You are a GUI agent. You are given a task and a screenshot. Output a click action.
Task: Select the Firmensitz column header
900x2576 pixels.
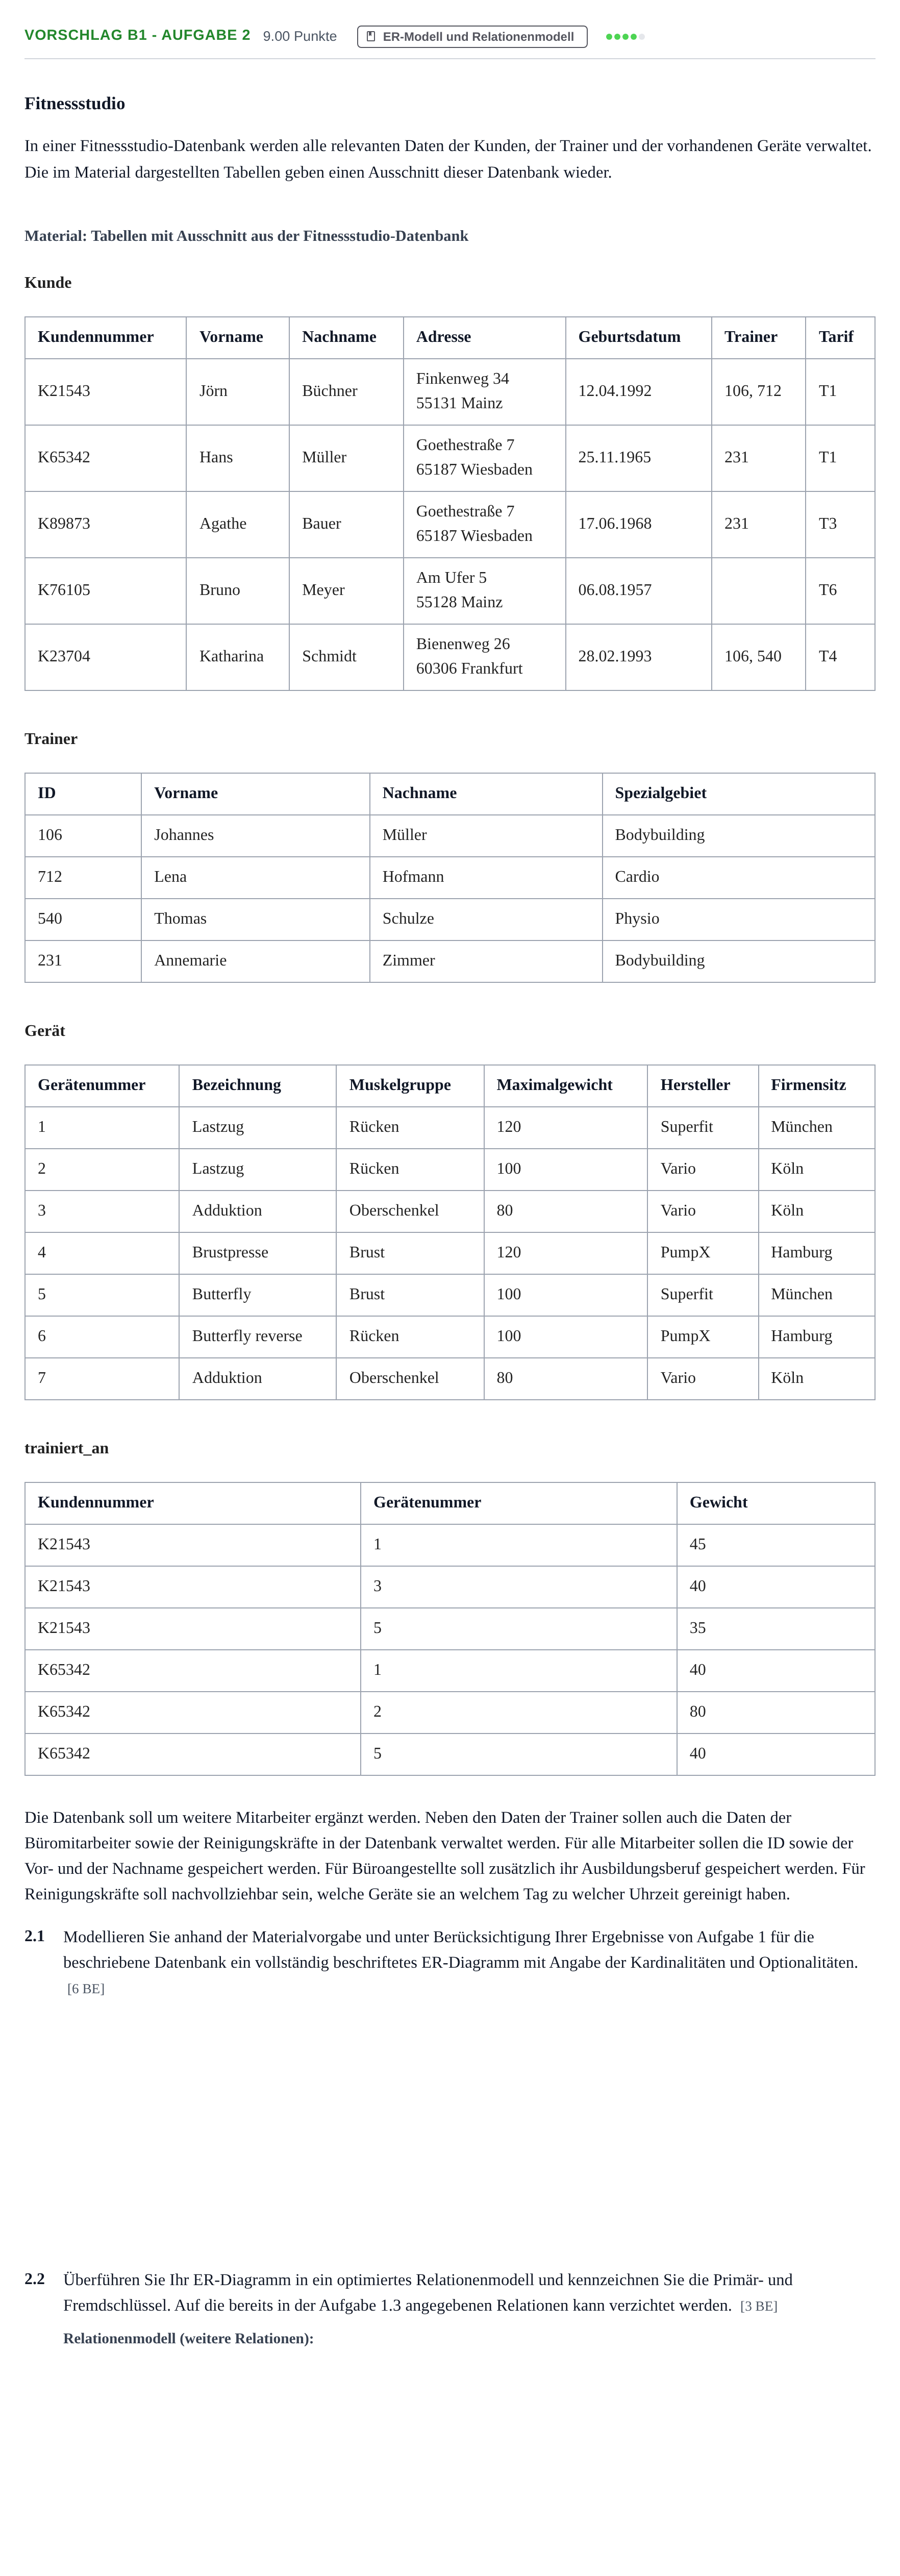pos(808,1085)
